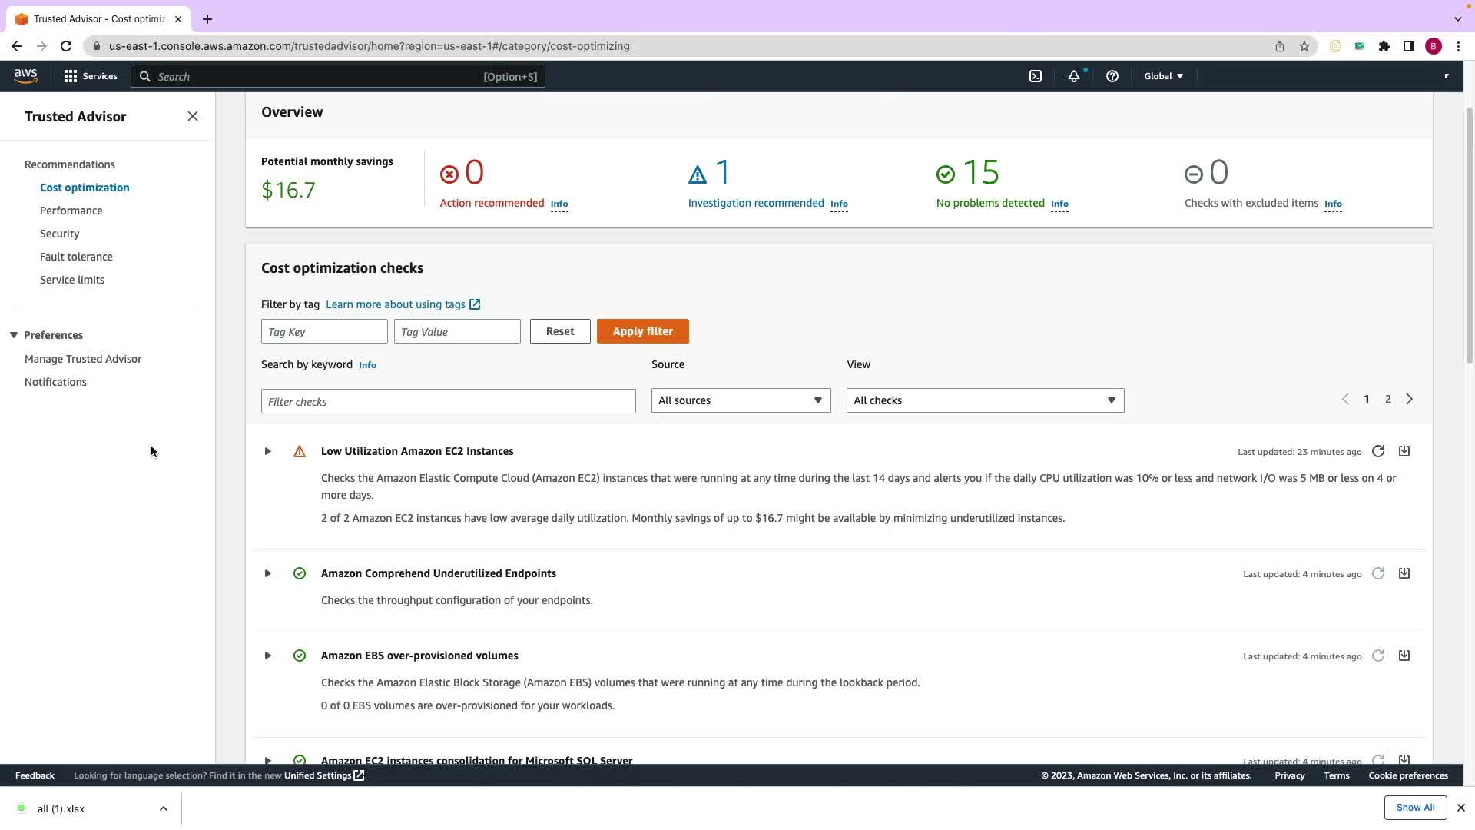The height and width of the screenshot is (830, 1475).
Task: Expand the Low Utilization Amazon EC2 Instances check
Action: (x=268, y=451)
